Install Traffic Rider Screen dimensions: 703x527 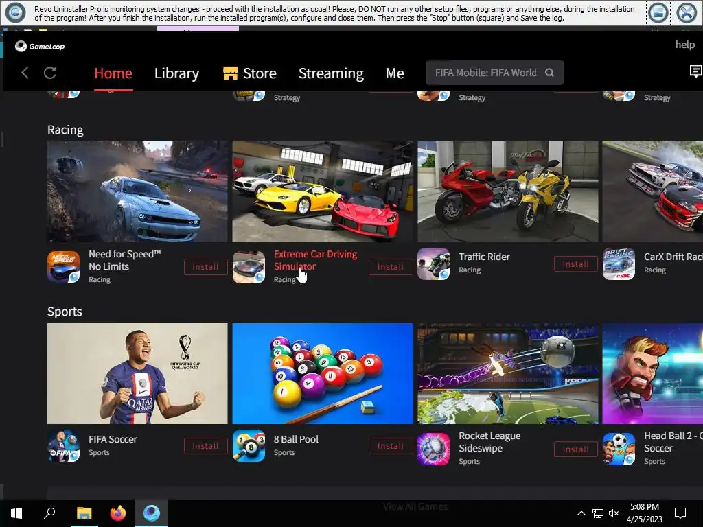coord(576,264)
